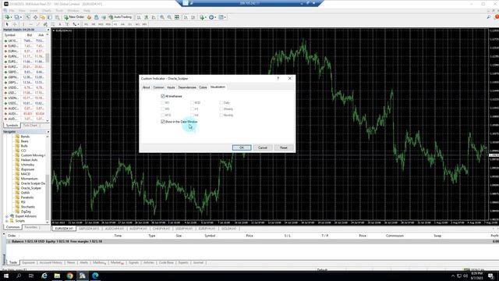The width and height of the screenshot is (499, 281).
Task: Switch to the Colors tab
Action: [203, 87]
